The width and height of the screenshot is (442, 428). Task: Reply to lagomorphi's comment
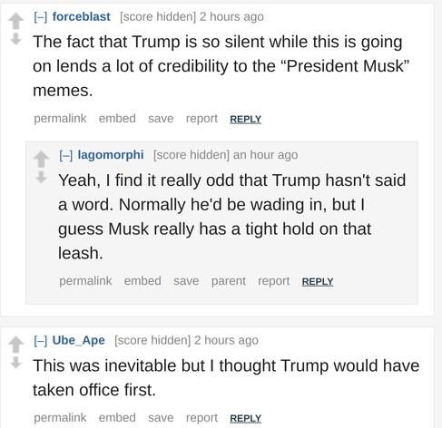tap(318, 282)
